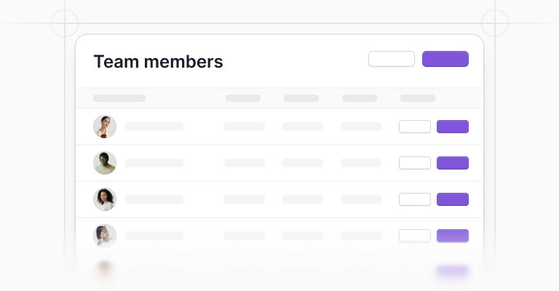Image resolution: width=559 pixels, height=291 pixels.
Task: Click the white button in third row
Action: (x=415, y=199)
